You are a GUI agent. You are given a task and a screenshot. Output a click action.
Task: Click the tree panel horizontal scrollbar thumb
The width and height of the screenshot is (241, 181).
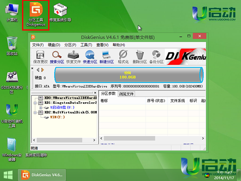(x=59, y=140)
